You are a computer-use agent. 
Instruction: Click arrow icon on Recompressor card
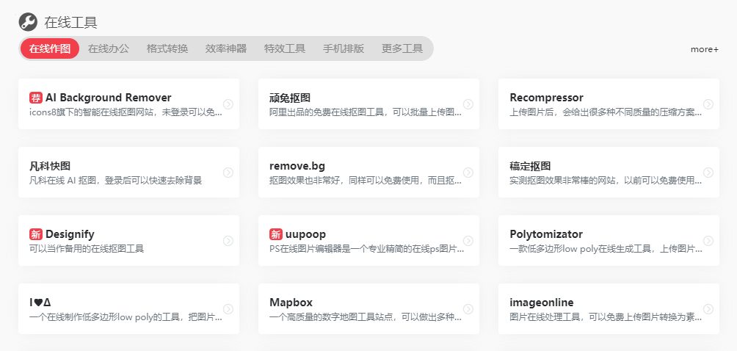708,104
